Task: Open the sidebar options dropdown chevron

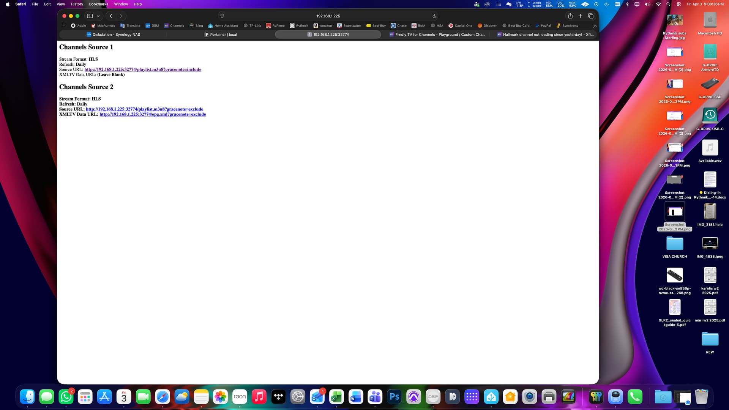Action: point(98,16)
